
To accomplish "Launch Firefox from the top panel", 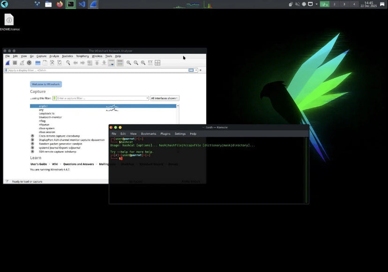I will coord(60,4).
